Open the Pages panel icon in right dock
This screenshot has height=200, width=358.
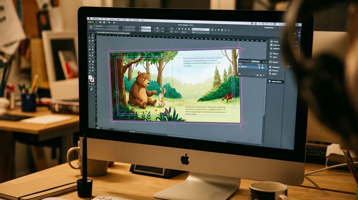[x=272, y=41]
